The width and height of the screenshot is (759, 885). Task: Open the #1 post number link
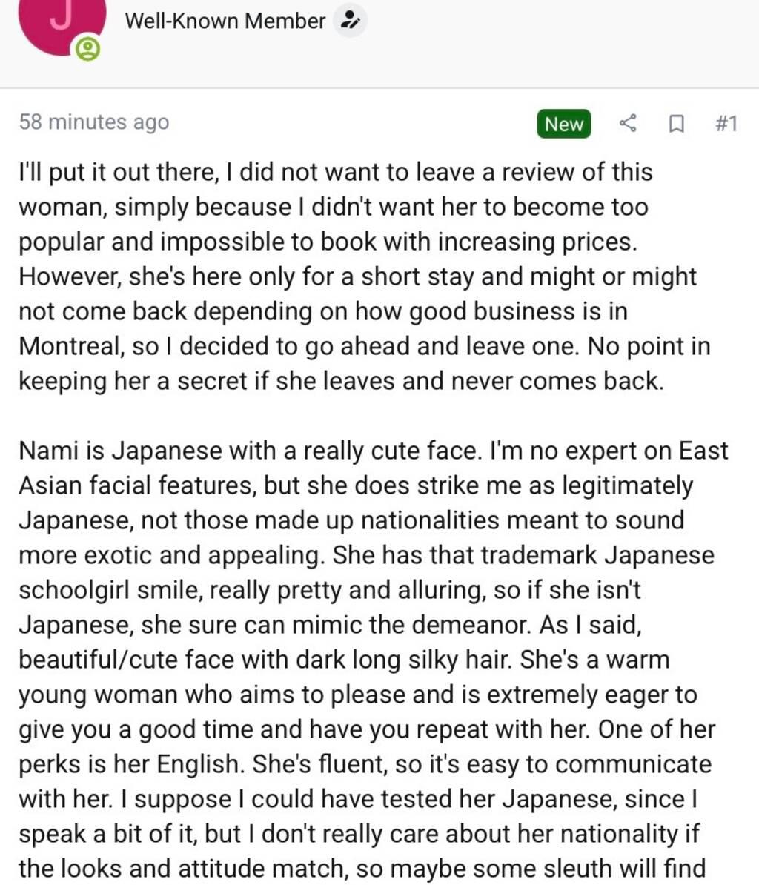[726, 123]
